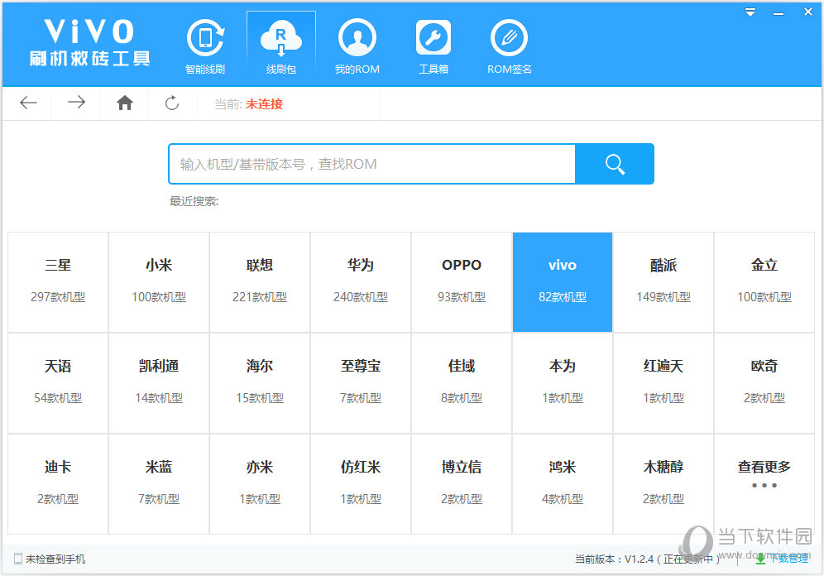
Task: Go forward with the right arrow
Action: point(76,103)
